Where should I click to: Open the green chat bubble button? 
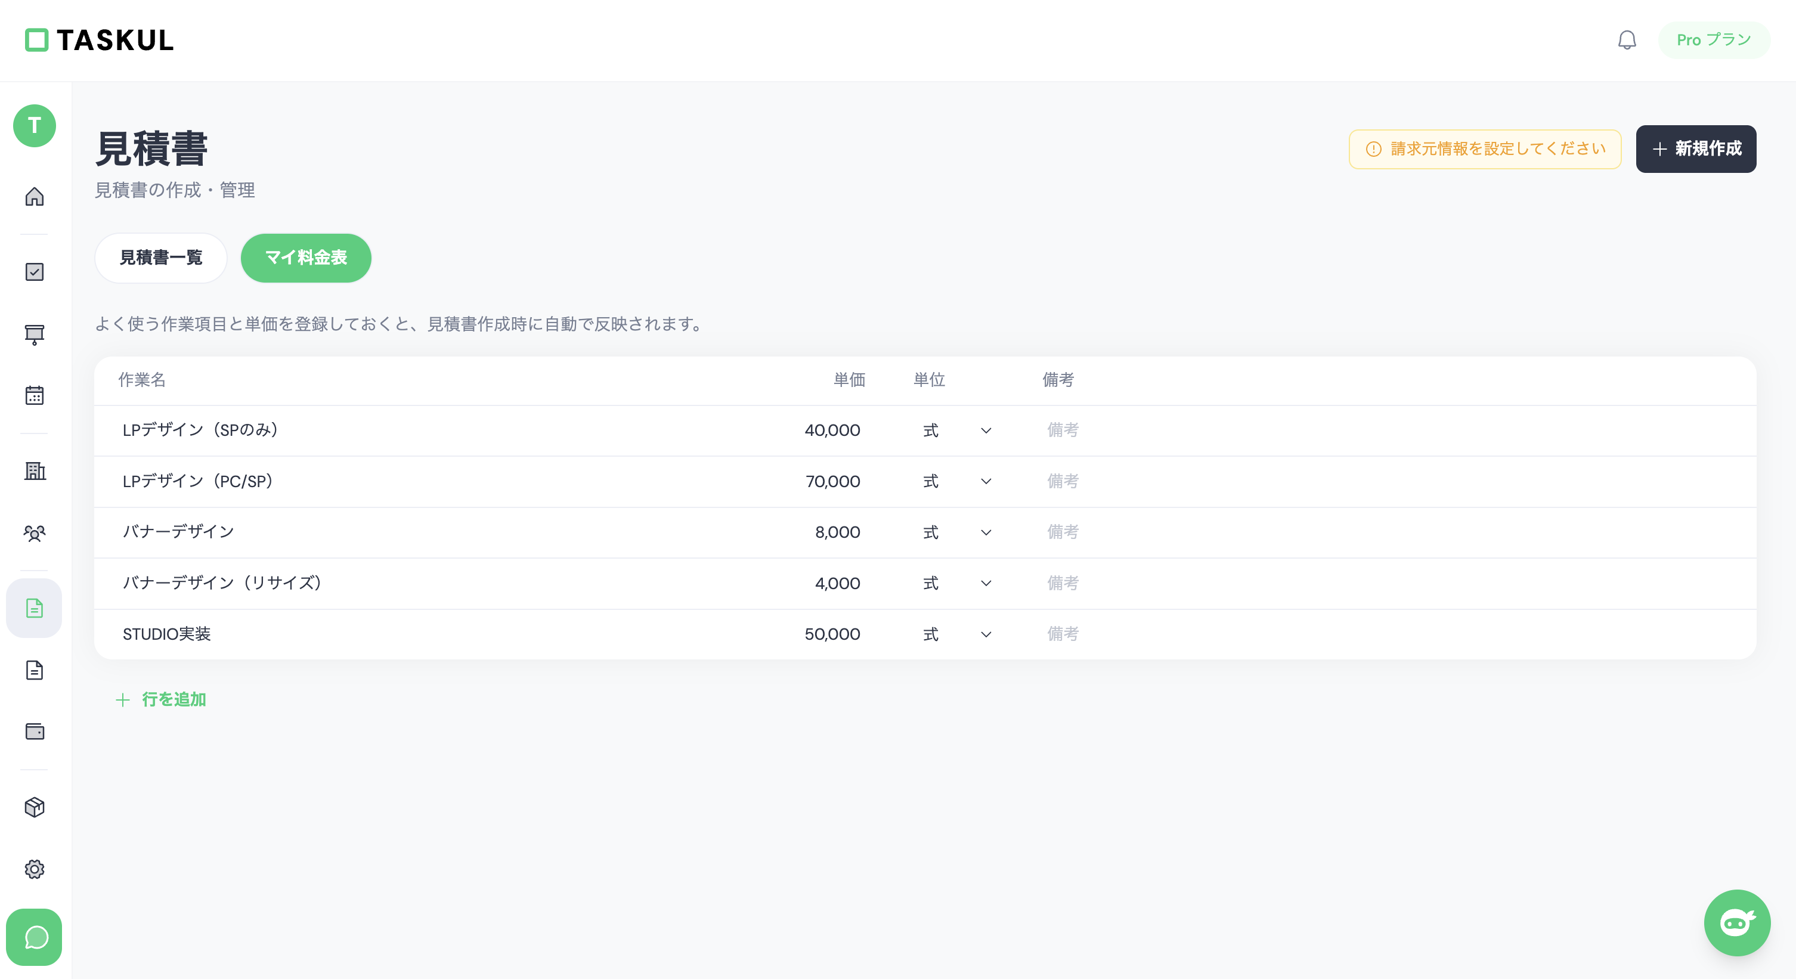pyautogui.click(x=34, y=937)
